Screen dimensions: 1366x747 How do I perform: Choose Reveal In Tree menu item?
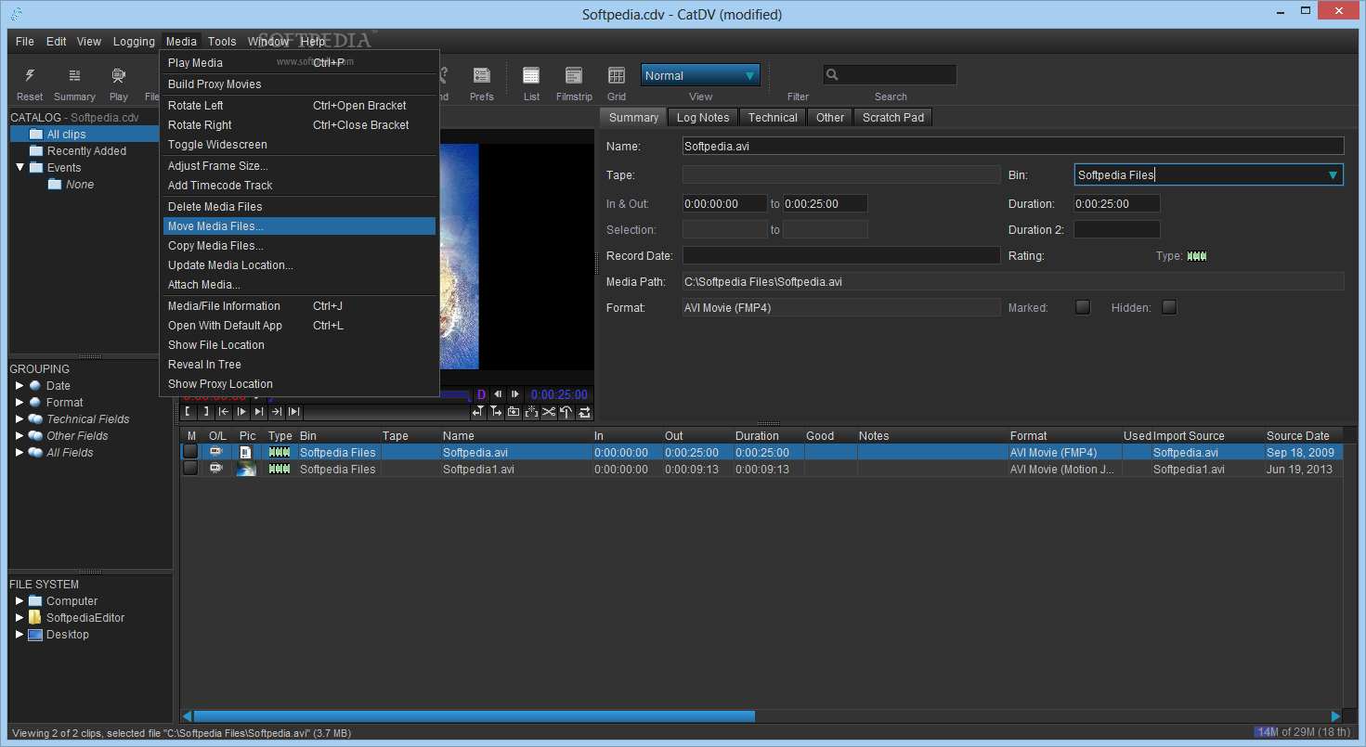coord(299,365)
